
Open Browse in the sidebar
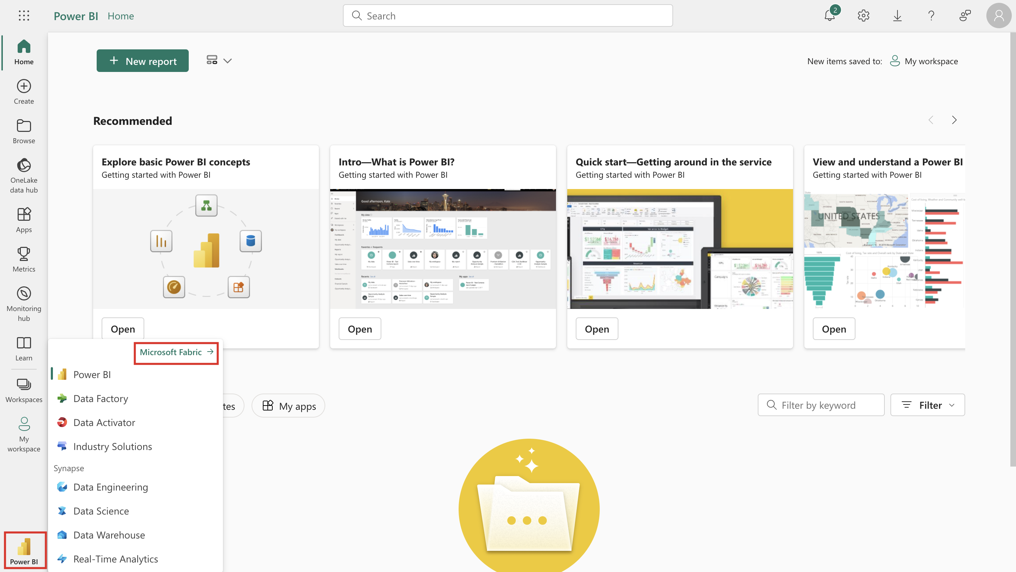click(24, 131)
